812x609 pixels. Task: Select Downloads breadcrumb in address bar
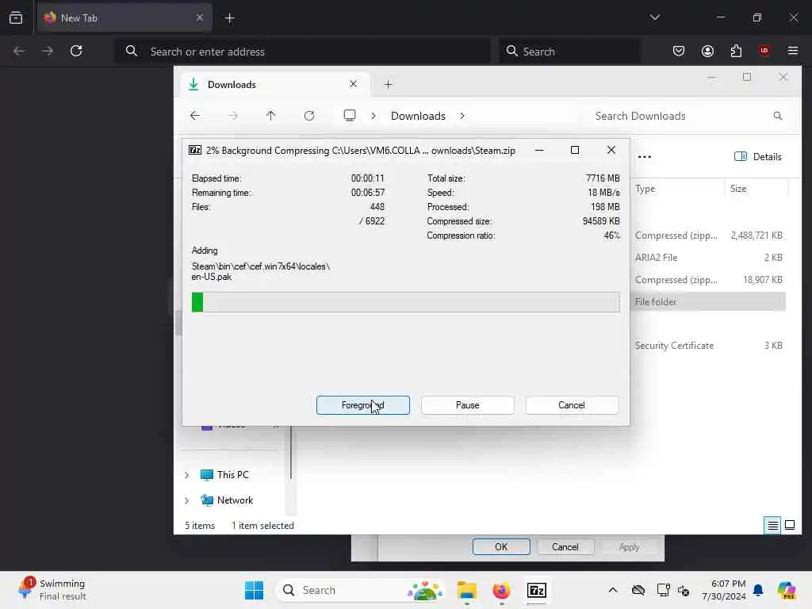418,116
